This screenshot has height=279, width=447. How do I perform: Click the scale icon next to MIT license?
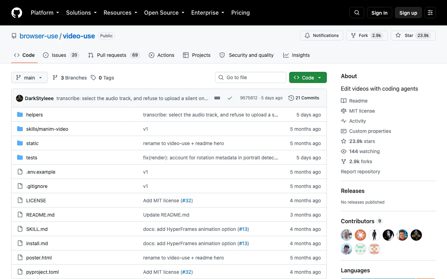pos(344,111)
